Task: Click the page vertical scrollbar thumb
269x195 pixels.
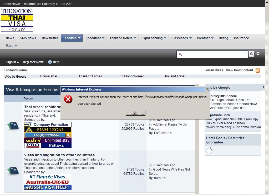Action: tap(267, 14)
